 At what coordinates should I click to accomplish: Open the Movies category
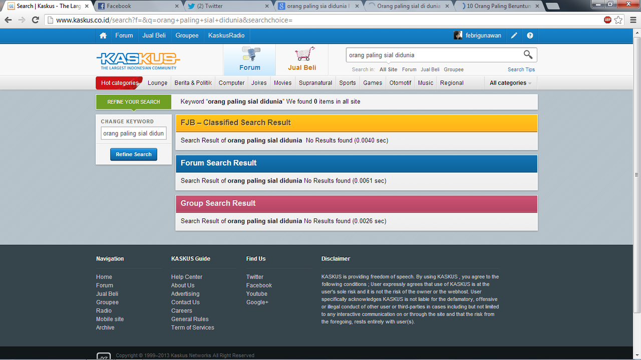pos(282,83)
